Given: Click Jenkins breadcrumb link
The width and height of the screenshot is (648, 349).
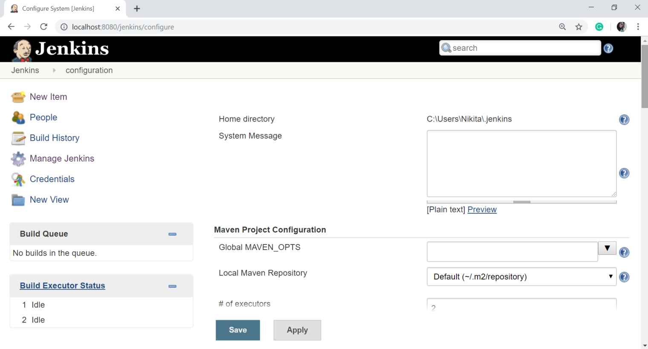Looking at the screenshot, I should point(25,70).
